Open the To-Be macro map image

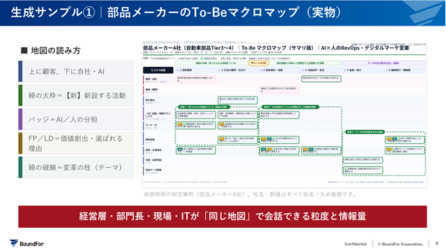click(285, 115)
